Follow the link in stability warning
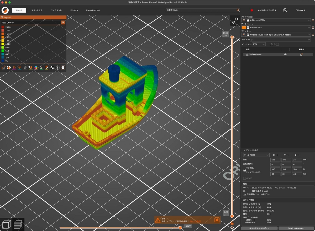The height and width of the screenshot is (231, 315). coord(196,222)
